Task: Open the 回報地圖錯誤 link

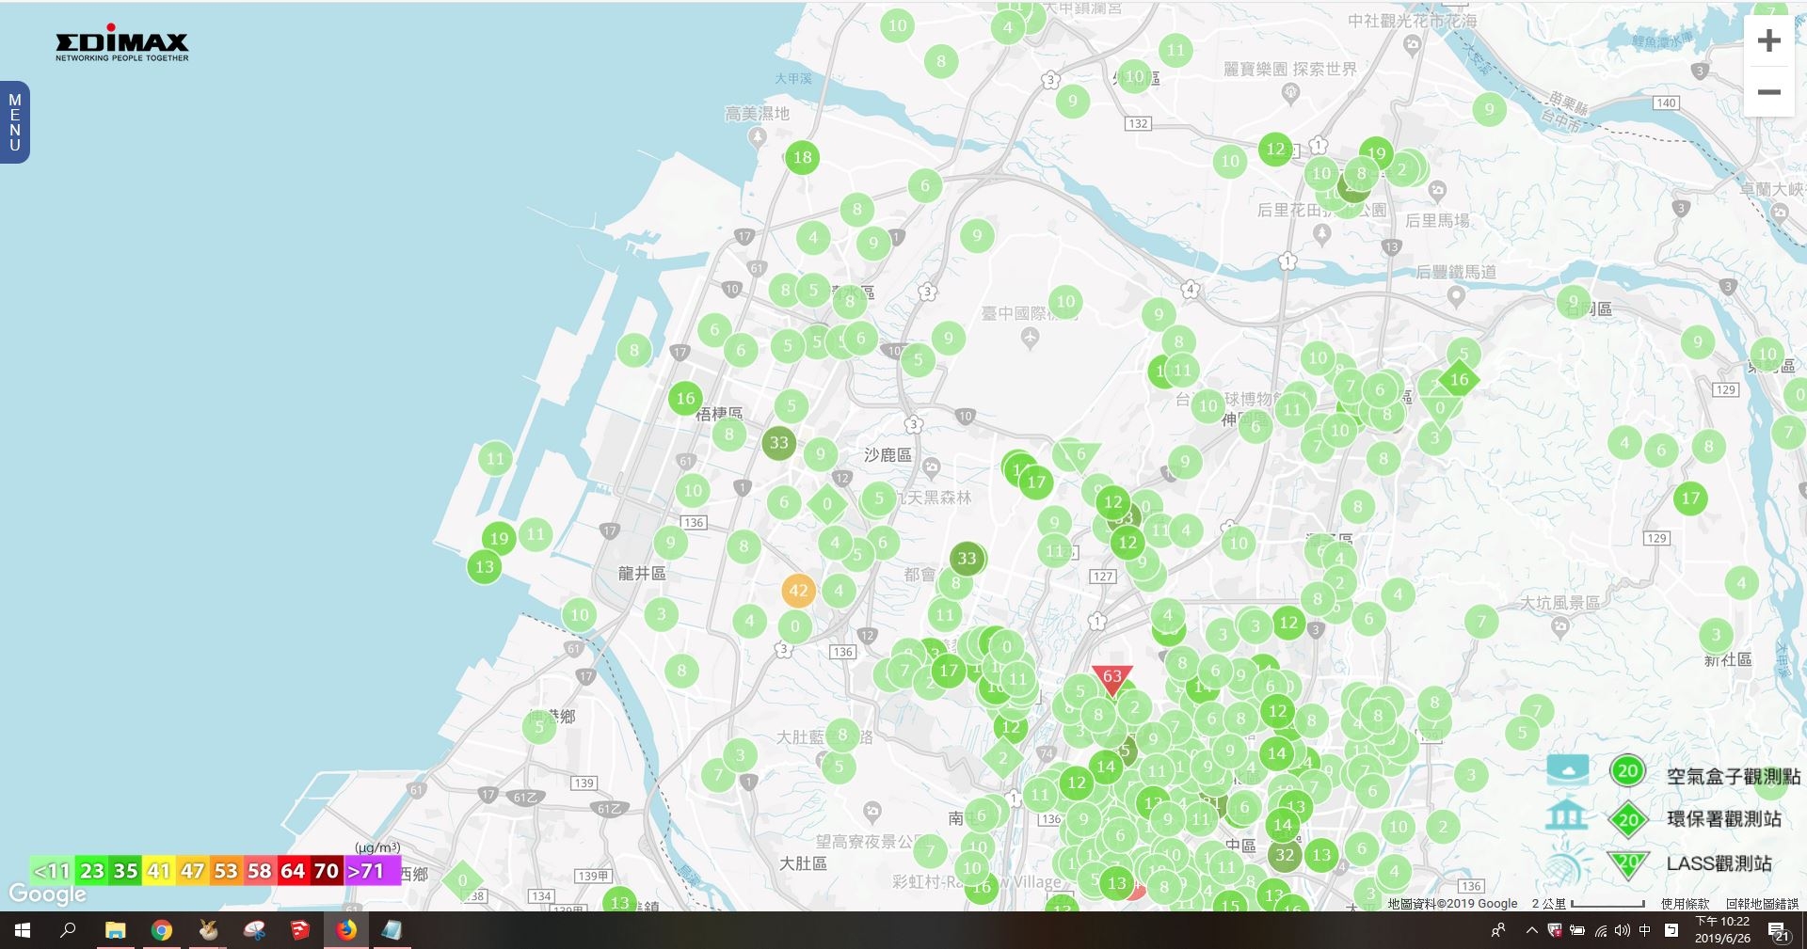Action: pos(1762,903)
